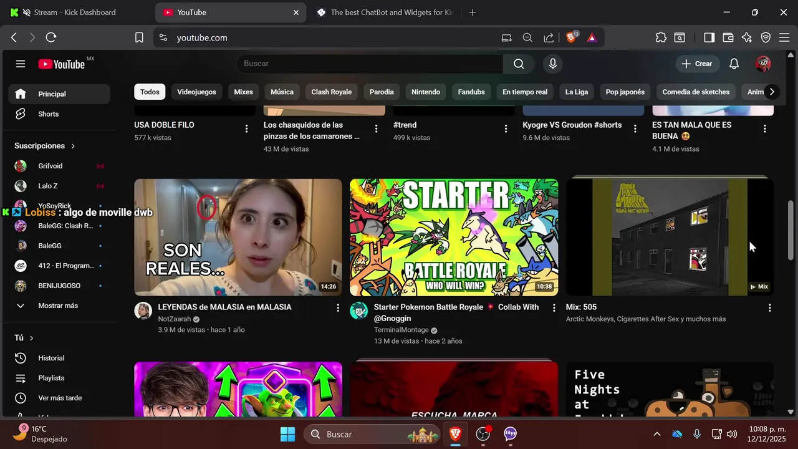Open BENIJUGOSO subscription channel
This screenshot has height=449, width=798.
click(59, 286)
